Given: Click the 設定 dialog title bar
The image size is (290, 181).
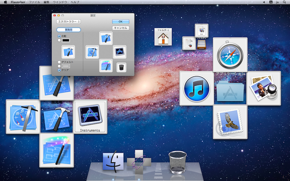Looking at the screenshot, I should click(x=93, y=15).
